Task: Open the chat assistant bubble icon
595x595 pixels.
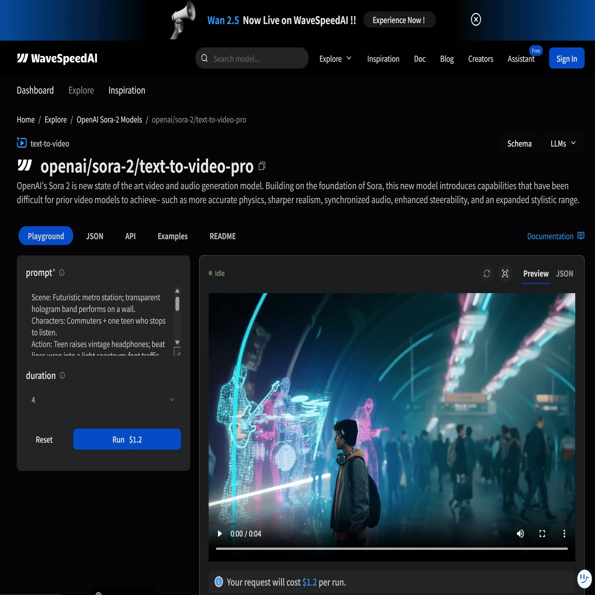Action: coord(585,579)
